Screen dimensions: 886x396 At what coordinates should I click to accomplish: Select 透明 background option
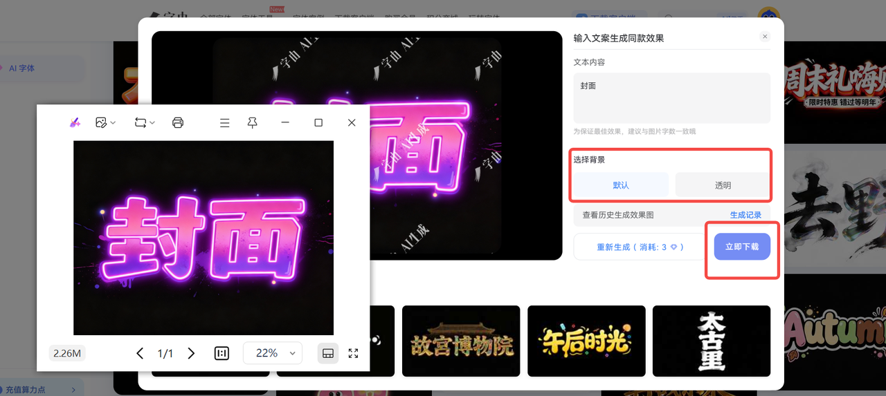tap(723, 185)
